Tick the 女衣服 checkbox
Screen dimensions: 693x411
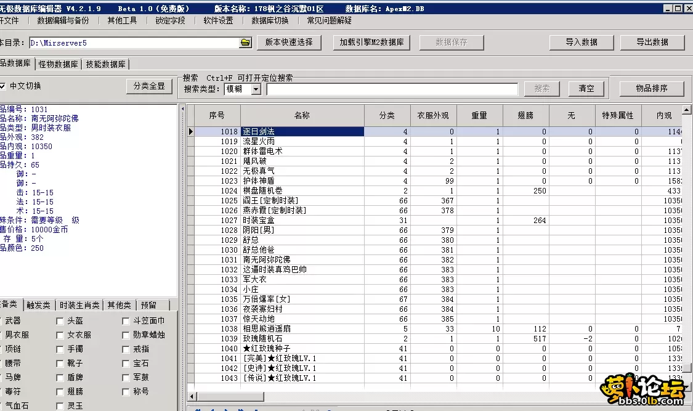60,335
